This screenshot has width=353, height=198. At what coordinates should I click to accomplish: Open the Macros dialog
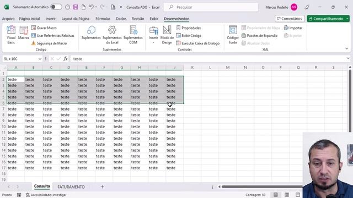coord(23,33)
